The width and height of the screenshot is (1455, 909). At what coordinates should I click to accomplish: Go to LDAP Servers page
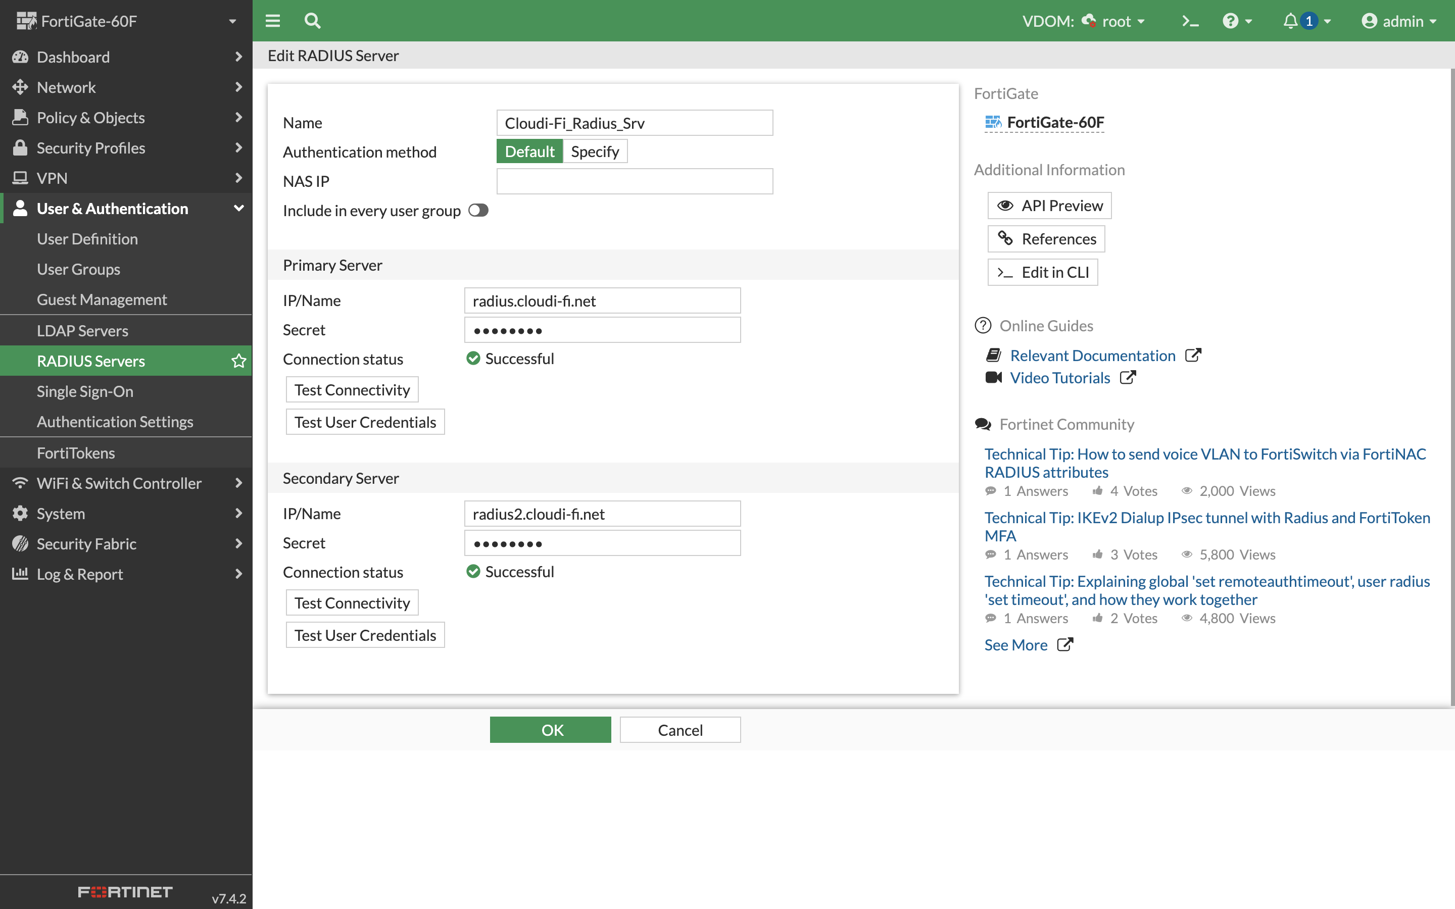click(82, 330)
